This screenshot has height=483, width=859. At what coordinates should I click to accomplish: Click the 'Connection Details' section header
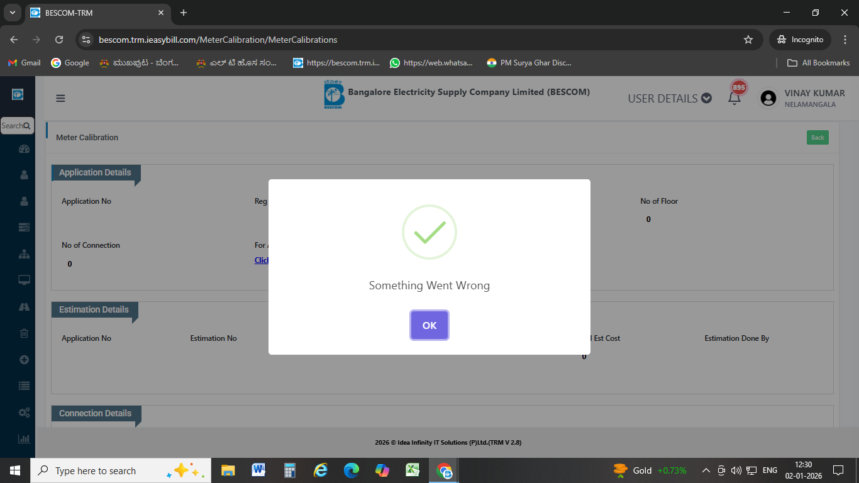point(95,413)
